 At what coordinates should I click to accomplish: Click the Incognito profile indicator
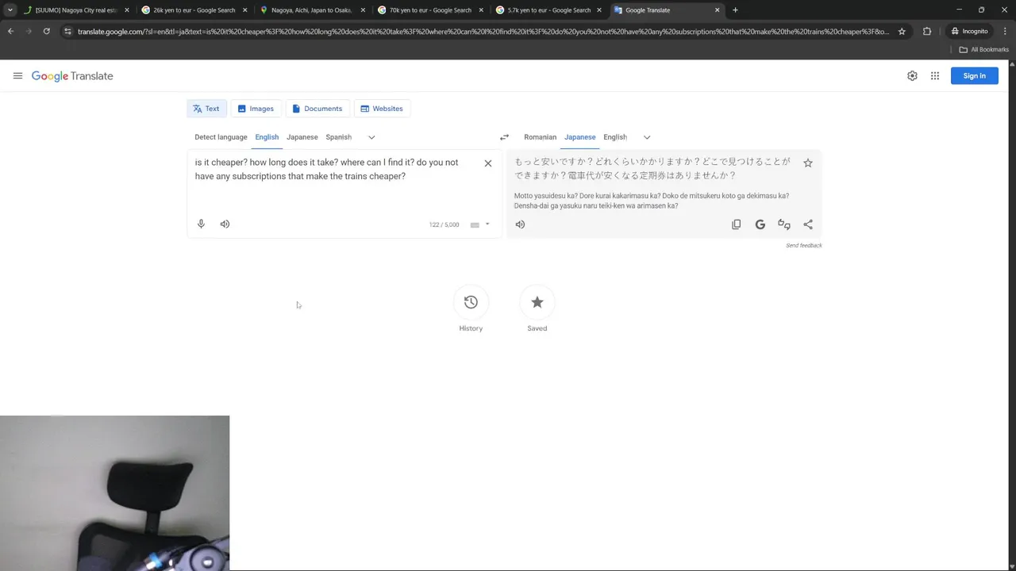[970, 32]
